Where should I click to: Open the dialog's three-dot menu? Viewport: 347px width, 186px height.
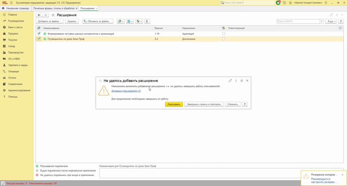coord(236,81)
